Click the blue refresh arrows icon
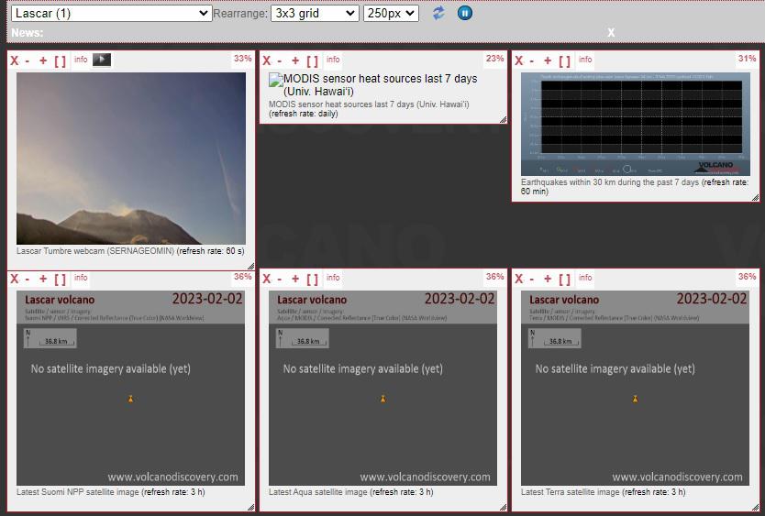Screen dimensions: 765x516 coord(438,13)
